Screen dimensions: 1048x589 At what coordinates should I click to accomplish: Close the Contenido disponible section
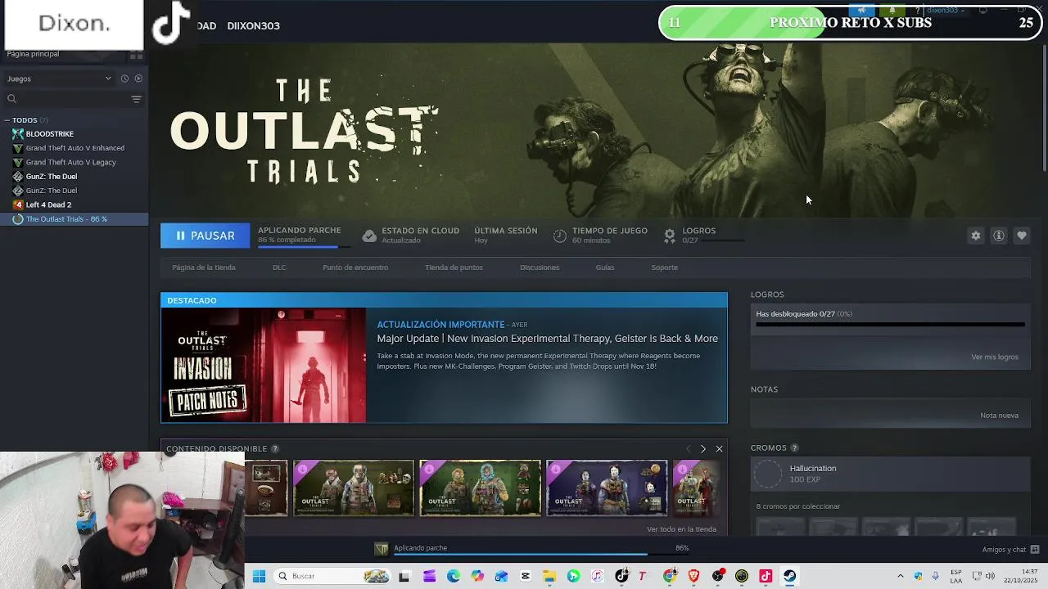[719, 449]
